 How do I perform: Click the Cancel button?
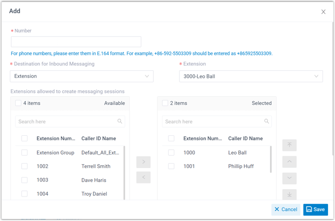[x=286, y=210]
